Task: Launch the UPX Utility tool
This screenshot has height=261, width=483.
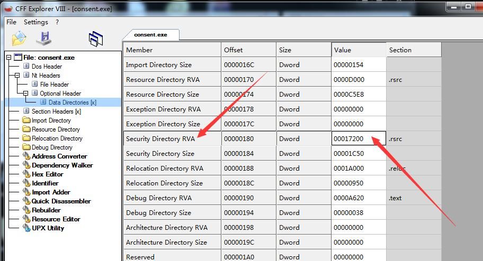Action: coord(48,228)
